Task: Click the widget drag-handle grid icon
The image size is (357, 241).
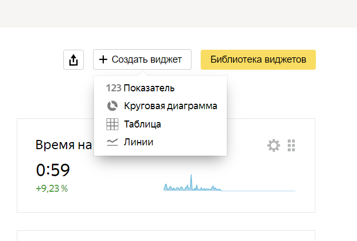Action: click(x=291, y=145)
